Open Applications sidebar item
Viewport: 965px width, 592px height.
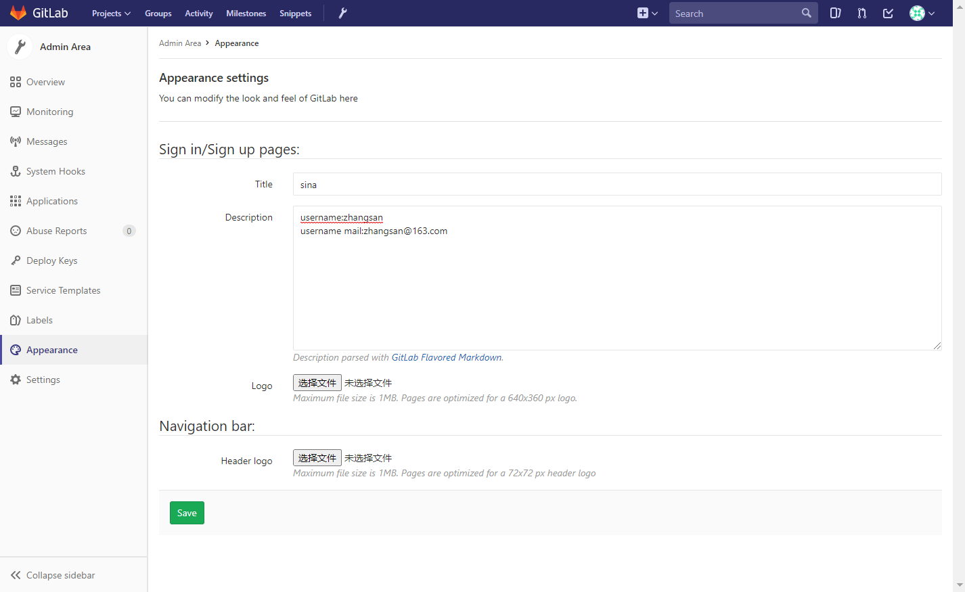tap(74, 201)
